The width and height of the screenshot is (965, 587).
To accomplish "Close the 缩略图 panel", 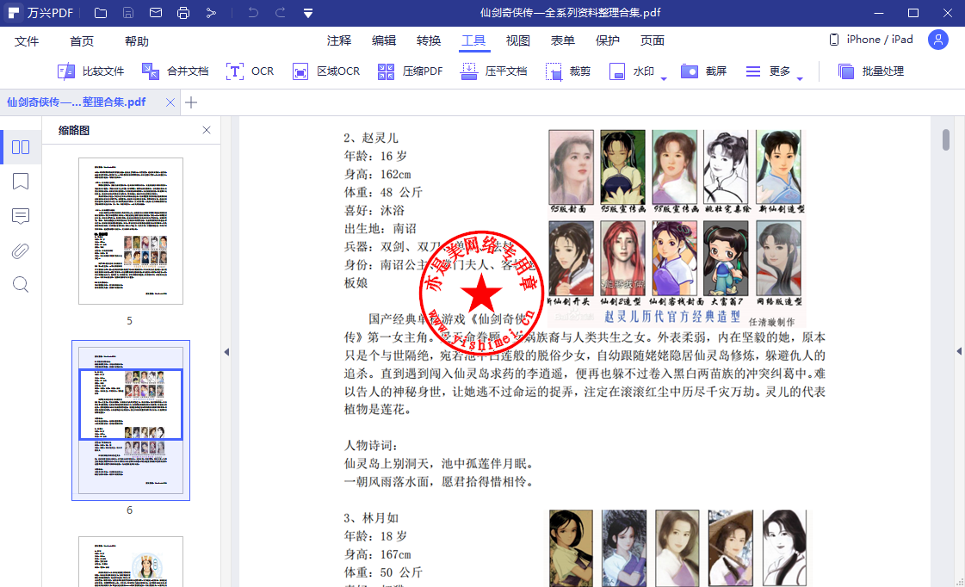I will point(206,130).
